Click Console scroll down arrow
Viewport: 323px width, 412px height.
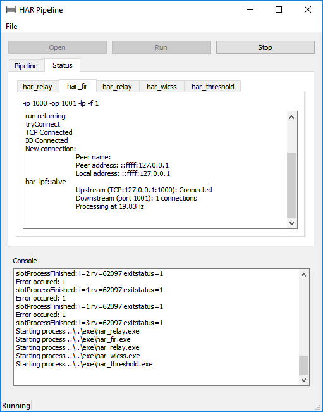(x=303, y=380)
